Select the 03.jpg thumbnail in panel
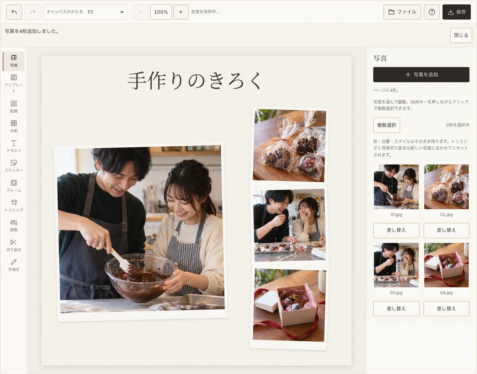Image resolution: width=477 pixels, height=374 pixels. (x=396, y=265)
